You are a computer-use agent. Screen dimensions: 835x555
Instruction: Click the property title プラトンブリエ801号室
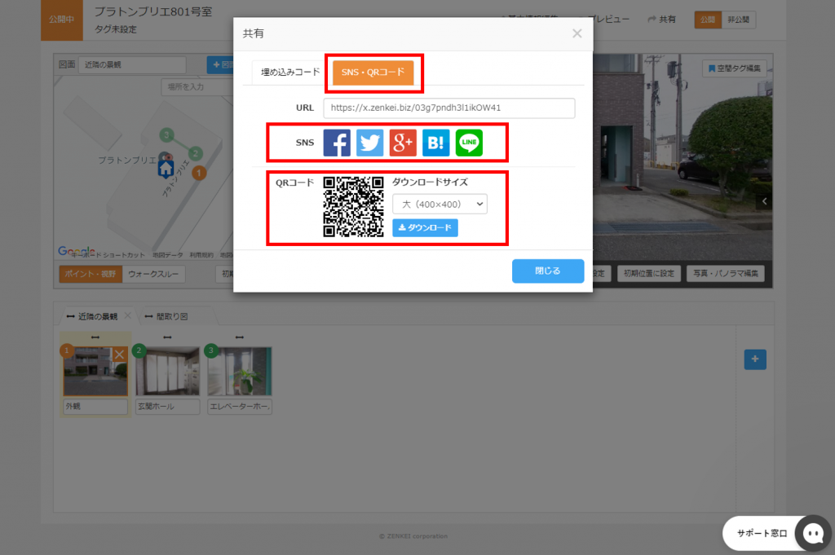[x=153, y=11]
